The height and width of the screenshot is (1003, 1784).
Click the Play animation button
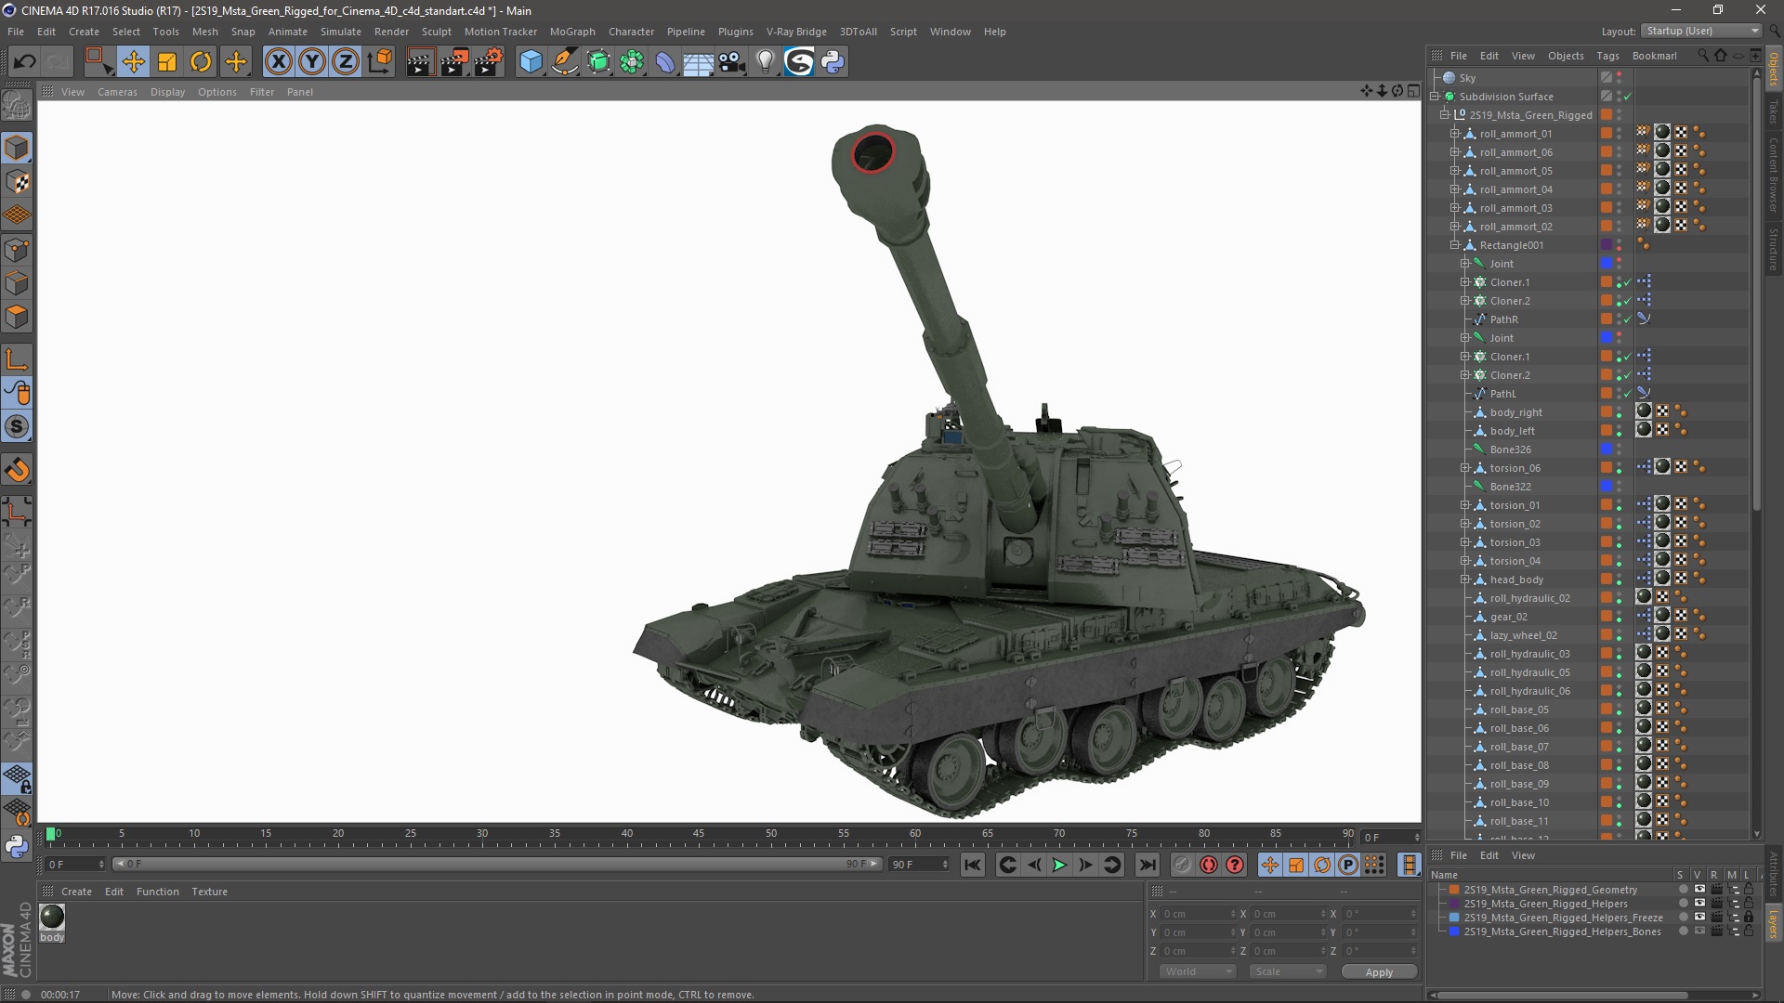(x=1058, y=864)
